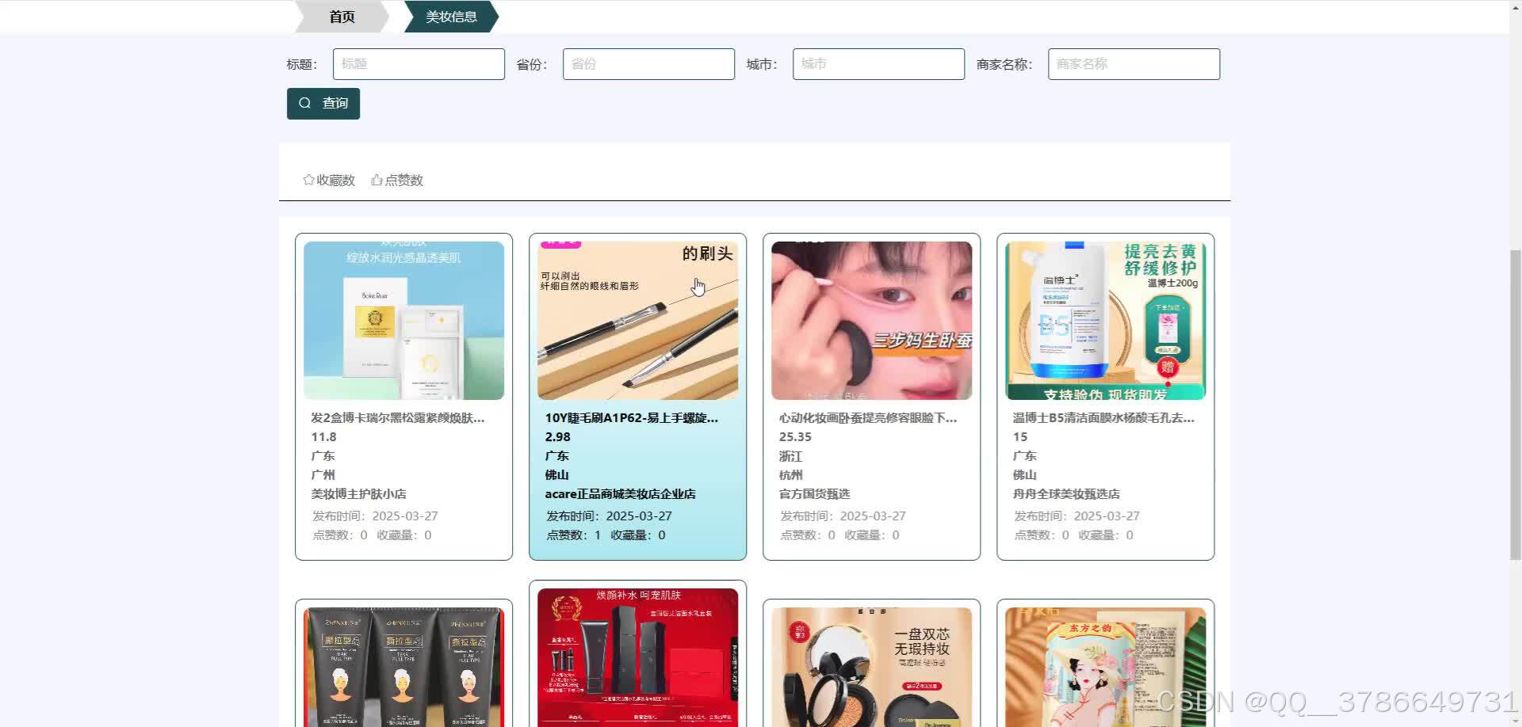Click the 城市 input field
This screenshot has height=727, width=1522.
878,64
